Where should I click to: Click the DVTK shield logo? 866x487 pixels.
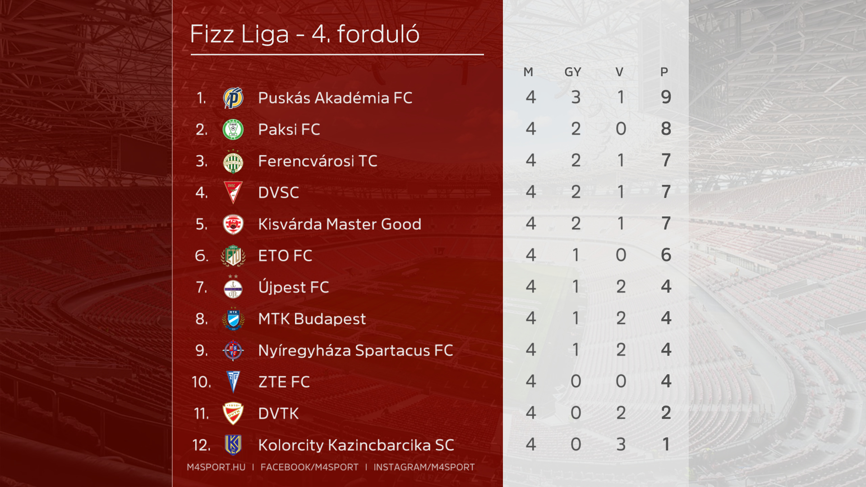[x=233, y=413]
